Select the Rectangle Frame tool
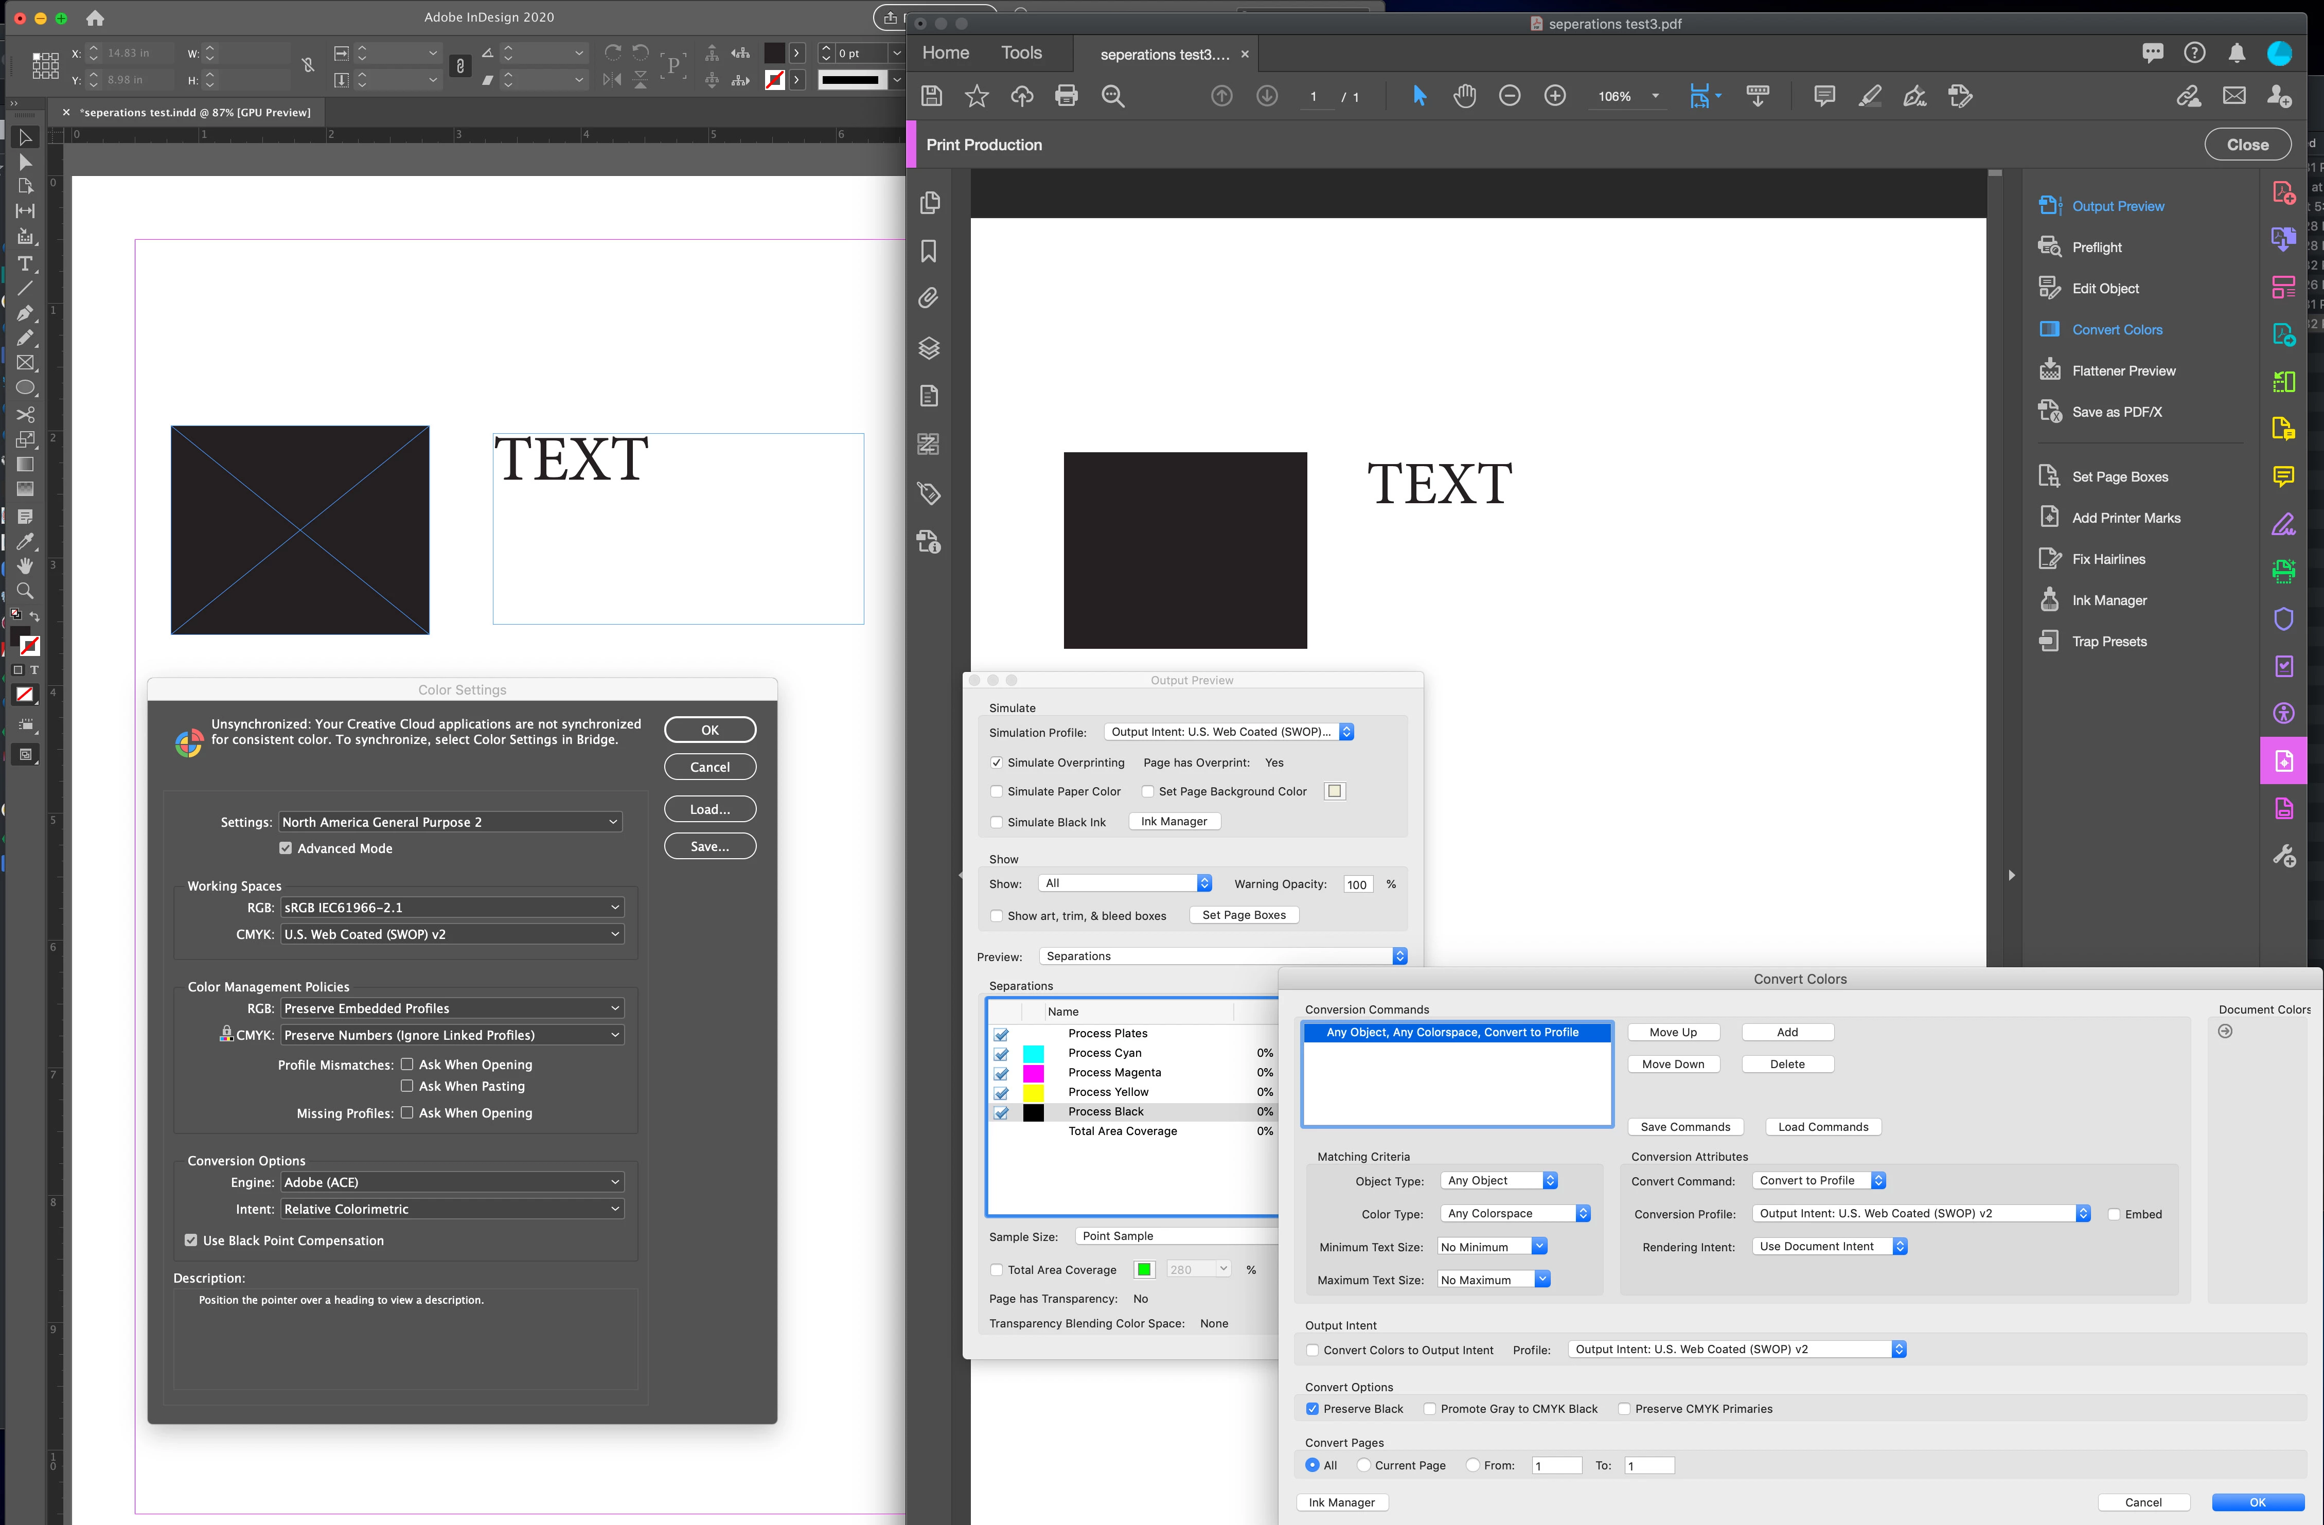The image size is (2324, 1525). (x=25, y=362)
